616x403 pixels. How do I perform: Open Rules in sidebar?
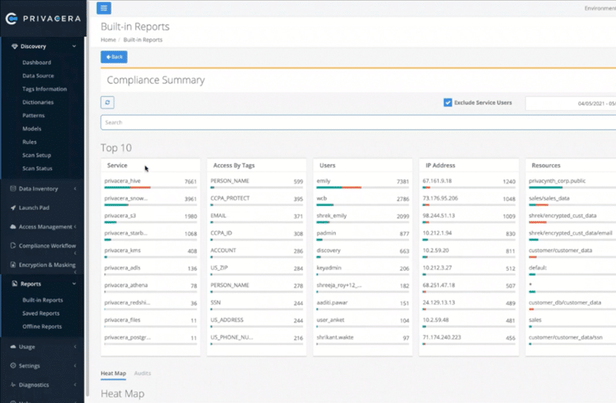pyautogui.click(x=29, y=142)
